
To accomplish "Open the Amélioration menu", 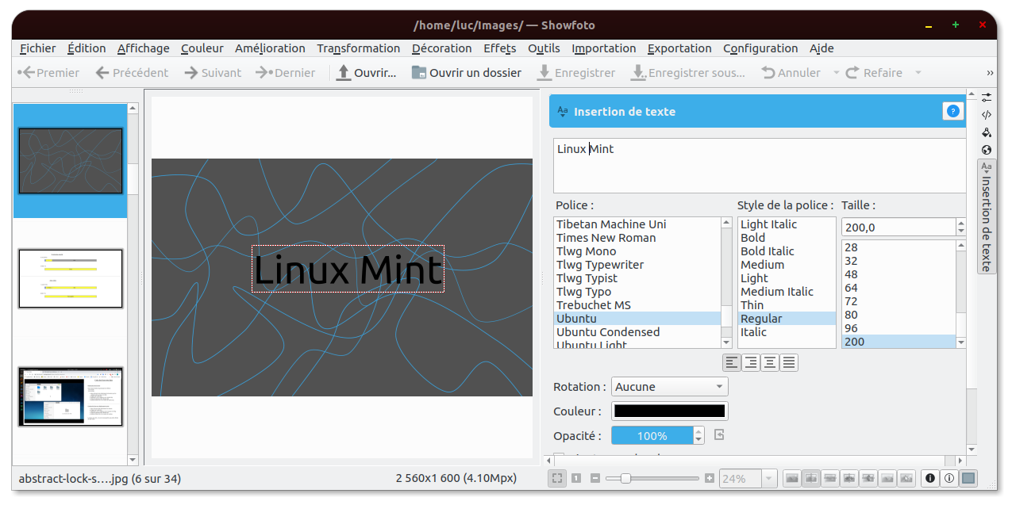I will (x=270, y=48).
